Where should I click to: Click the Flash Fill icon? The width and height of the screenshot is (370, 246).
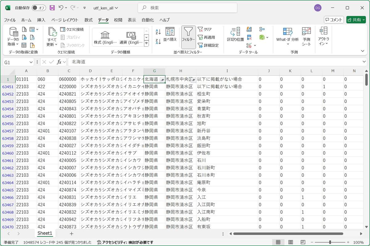pyautogui.click(x=249, y=29)
